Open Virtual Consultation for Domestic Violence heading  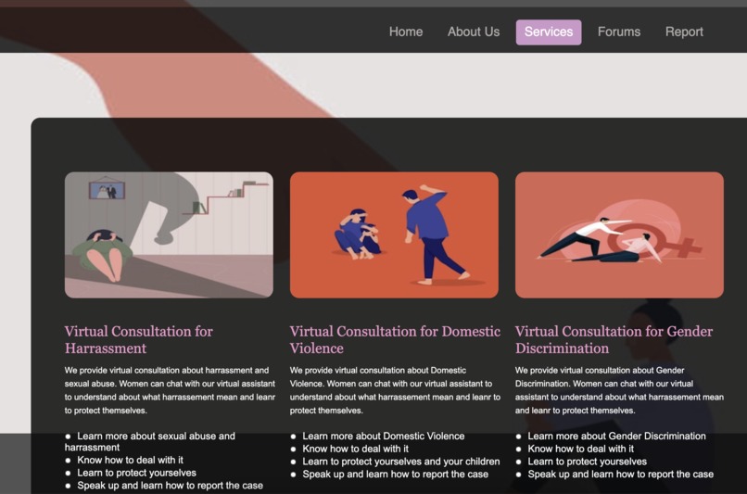[395, 339]
